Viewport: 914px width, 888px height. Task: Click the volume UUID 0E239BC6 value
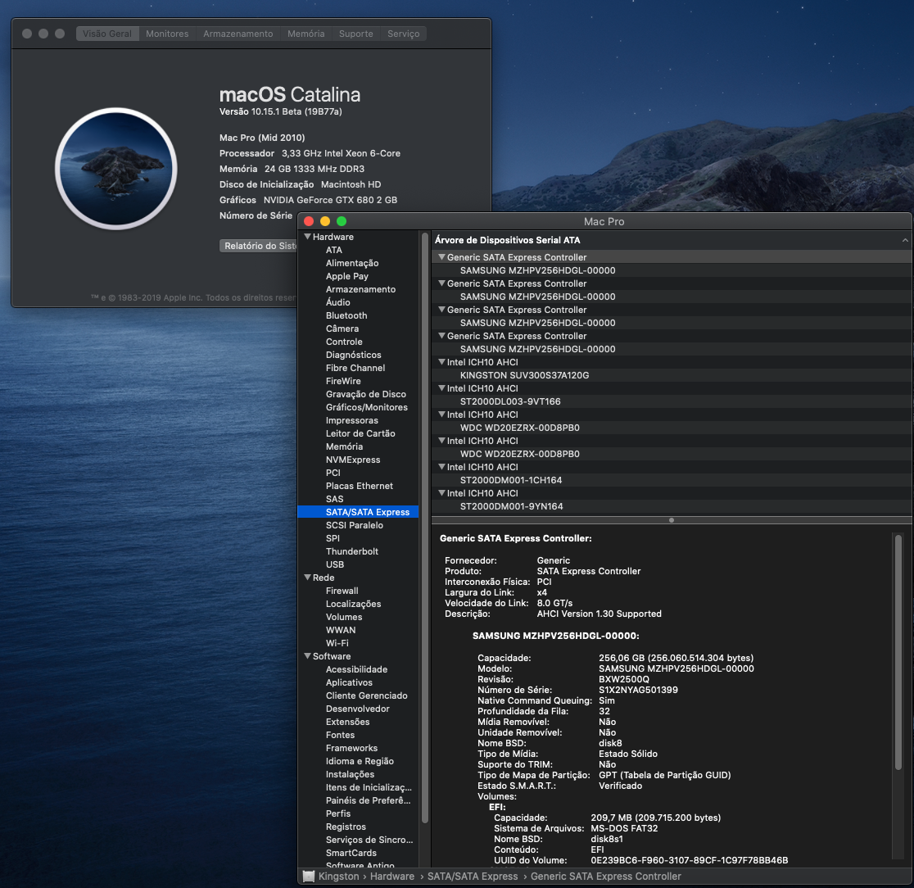pyautogui.click(x=689, y=860)
